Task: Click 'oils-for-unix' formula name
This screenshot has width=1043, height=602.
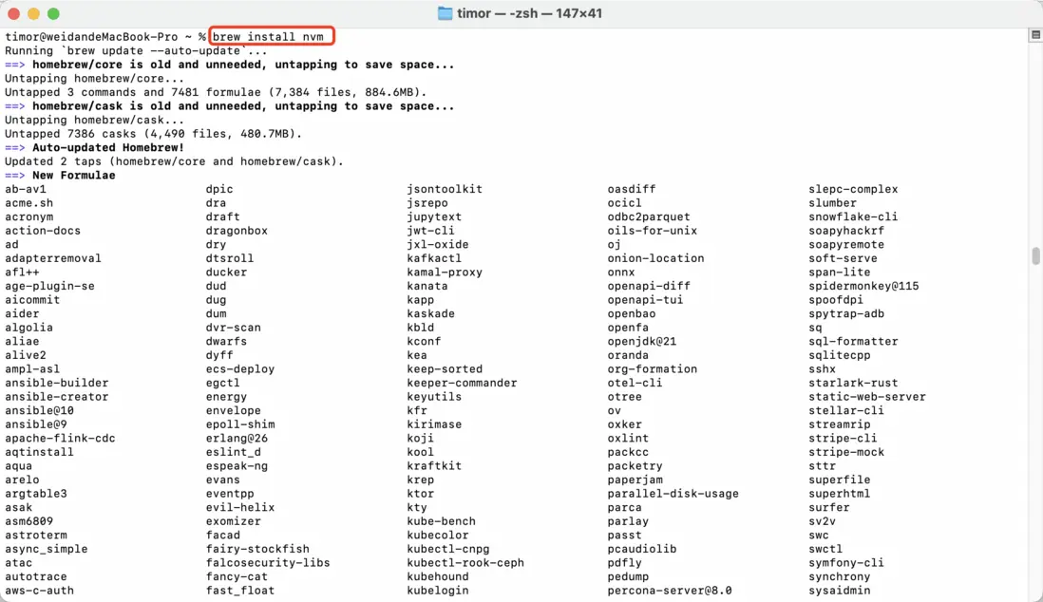Action: (653, 231)
